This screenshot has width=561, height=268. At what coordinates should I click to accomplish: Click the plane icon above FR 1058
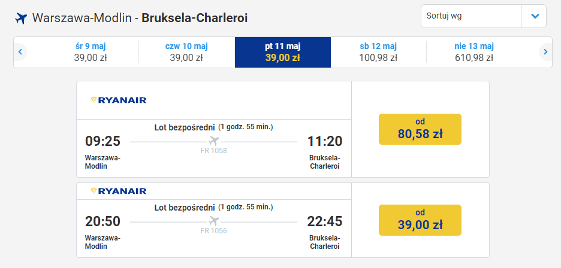213,141
